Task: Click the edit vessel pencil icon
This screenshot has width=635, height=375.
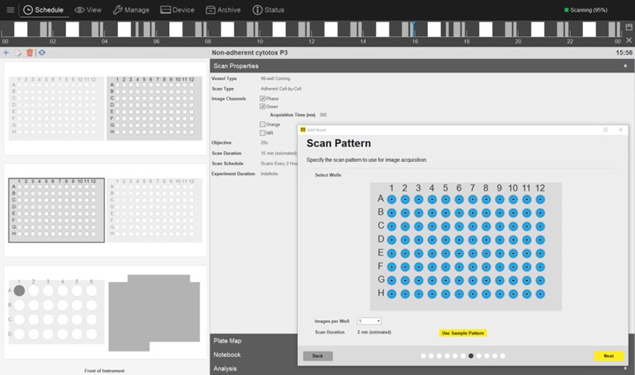Action: point(19,53)
